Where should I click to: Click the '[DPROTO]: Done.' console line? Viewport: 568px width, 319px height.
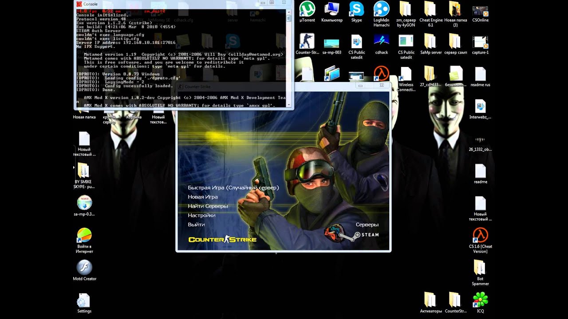coord(95,90)
